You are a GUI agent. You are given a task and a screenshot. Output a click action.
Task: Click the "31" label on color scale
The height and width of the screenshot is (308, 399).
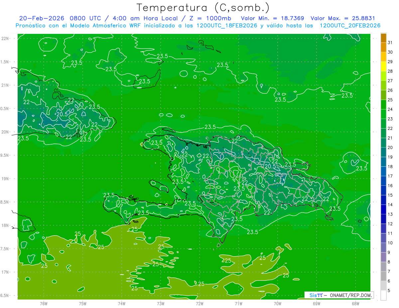click(x=390, y=43)
